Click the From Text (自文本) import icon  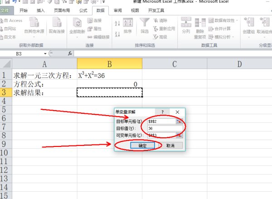1,37
